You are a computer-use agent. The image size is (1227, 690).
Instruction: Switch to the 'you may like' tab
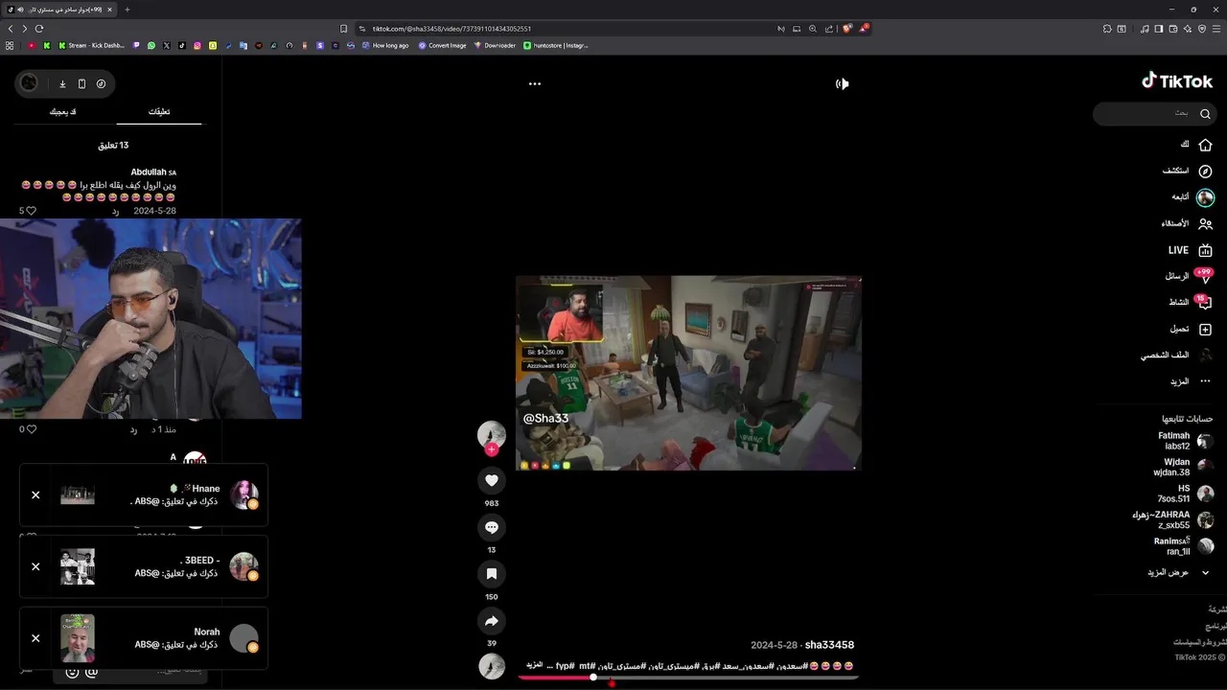click(x=62, y=112)
